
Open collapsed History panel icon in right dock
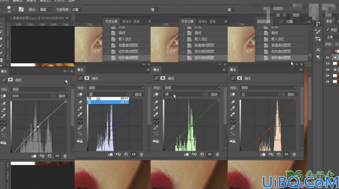(x=318, y=24)
